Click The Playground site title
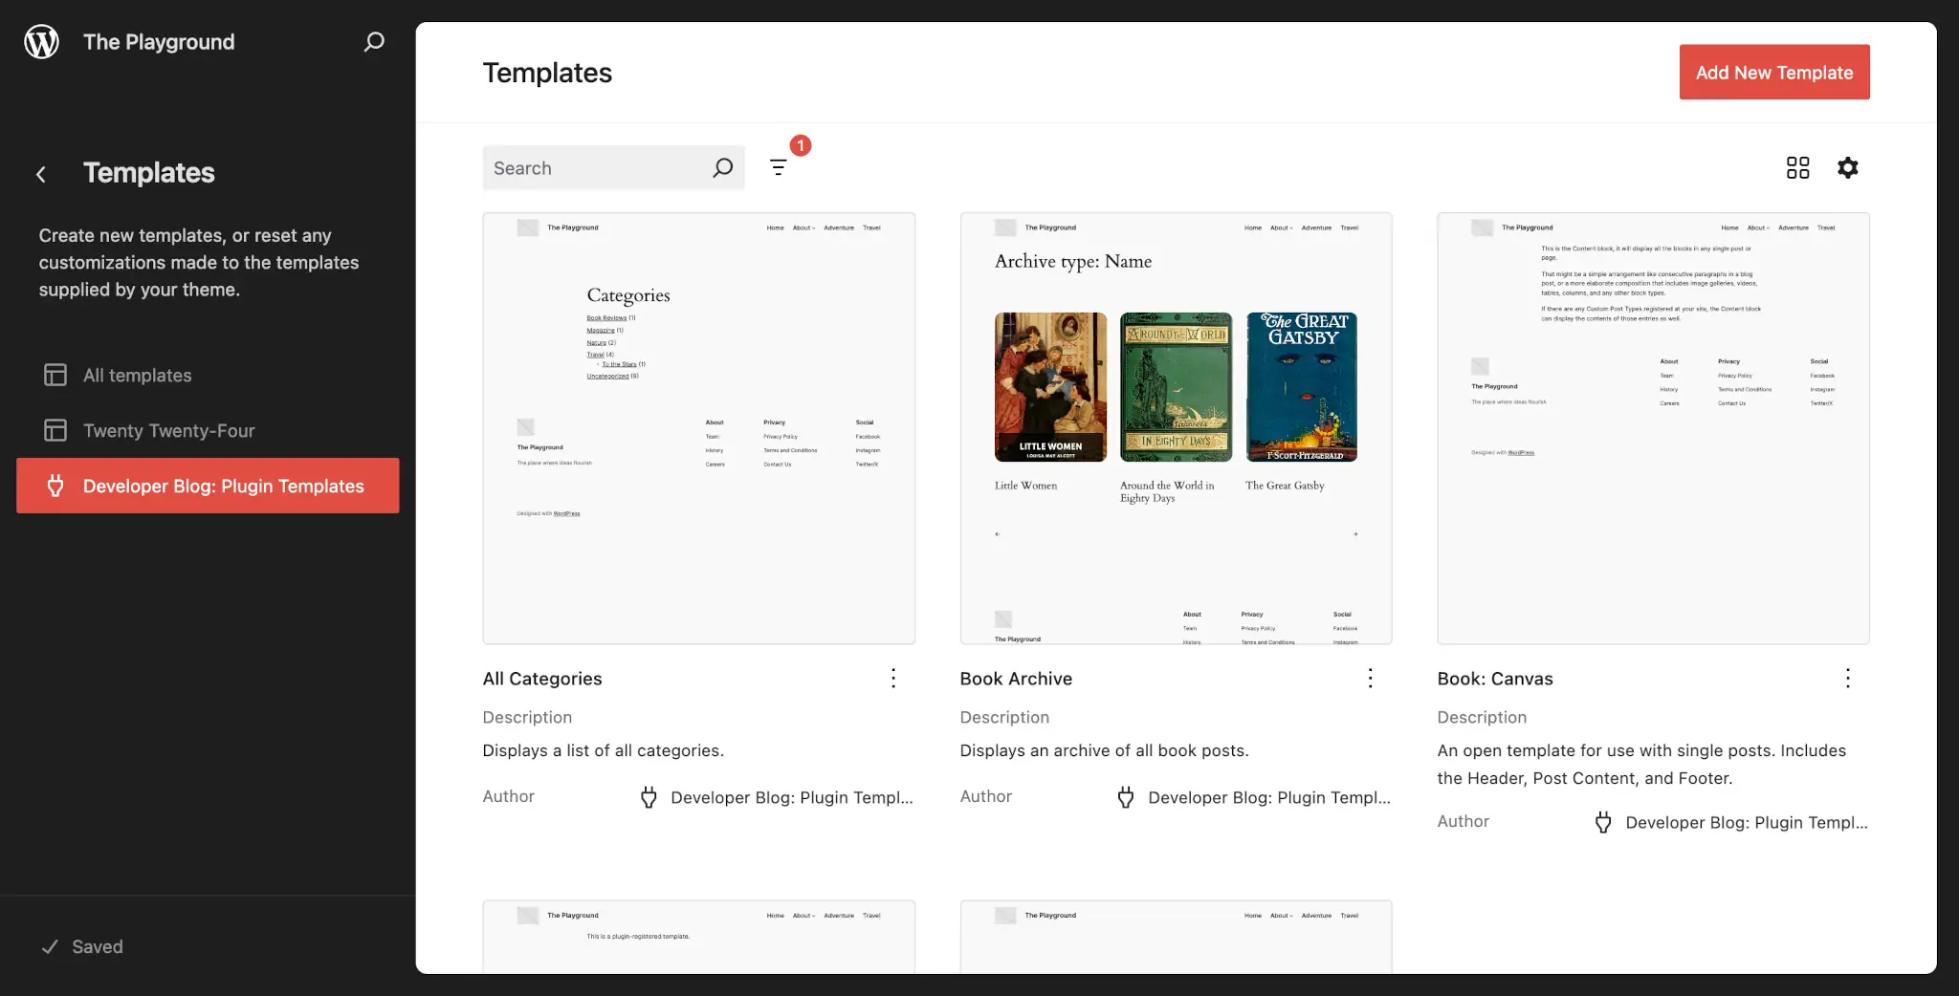 [159, 42]
